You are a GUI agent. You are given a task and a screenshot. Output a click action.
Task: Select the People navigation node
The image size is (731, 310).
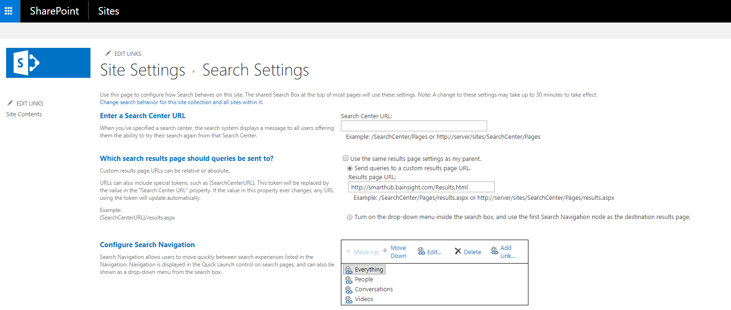(364, 280)
